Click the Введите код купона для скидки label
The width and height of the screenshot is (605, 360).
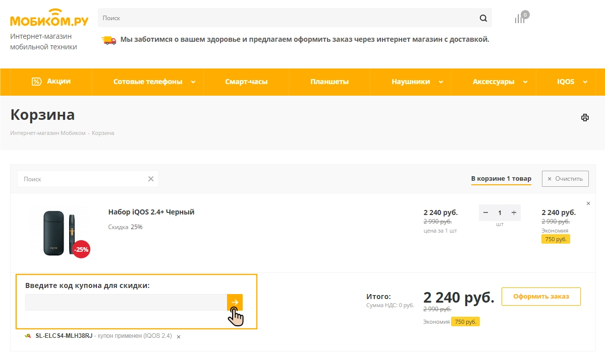point(88,285)
